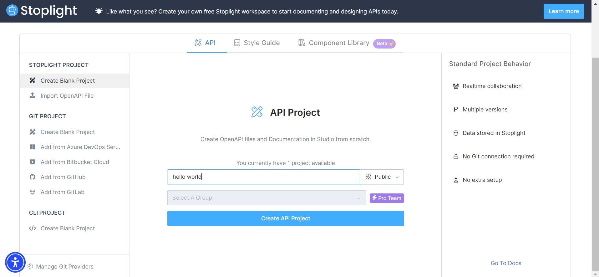
Task: Switch to the API tab
Action: click(x=207, y=43)
